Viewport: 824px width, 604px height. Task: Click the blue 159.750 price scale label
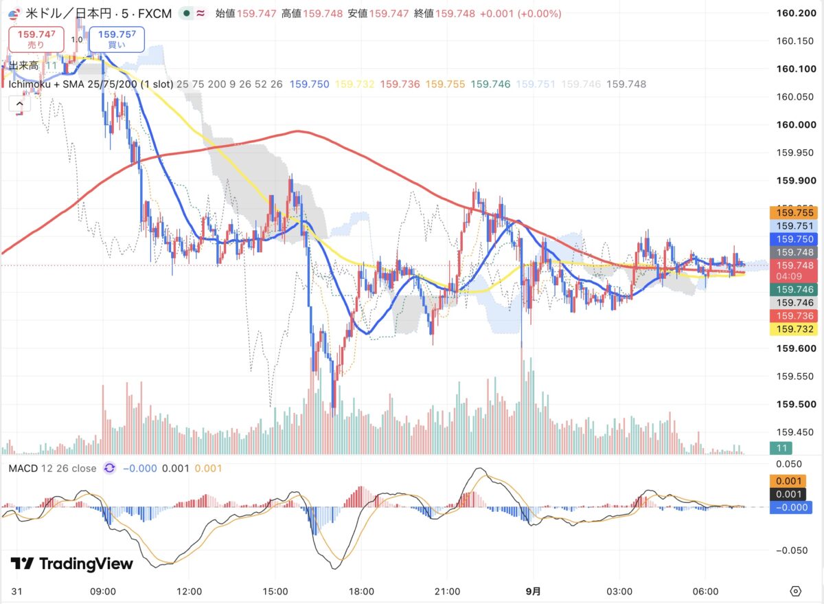[795, 239]
